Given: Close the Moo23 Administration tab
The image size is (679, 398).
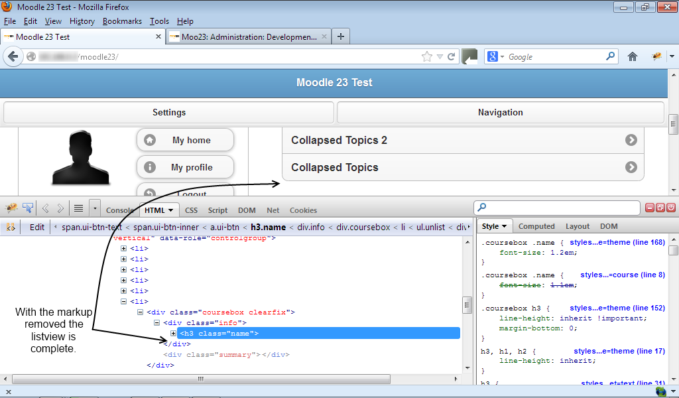Looking at the screenshot, I should 324,36.
